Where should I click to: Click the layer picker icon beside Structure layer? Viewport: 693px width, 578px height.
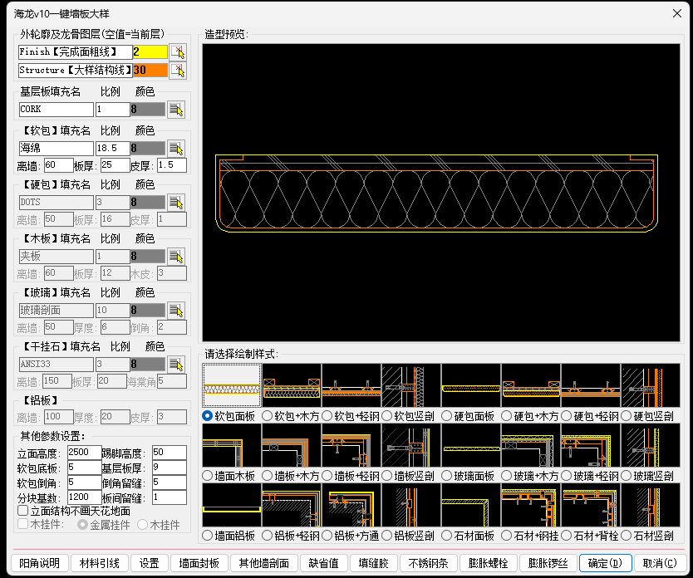[x=177, y=71]
